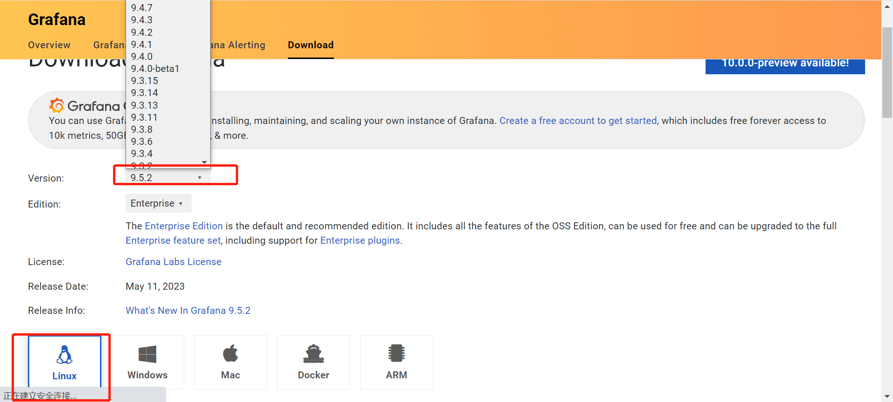Pick the Mac apple platform icon
Viewport: 893px width, 402px height.
point(230,354)
